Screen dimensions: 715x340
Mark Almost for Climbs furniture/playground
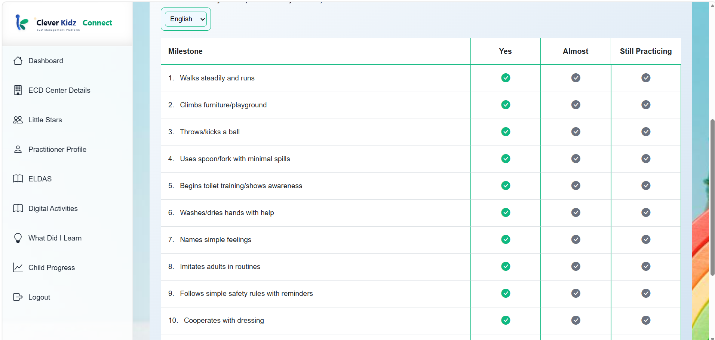tap(576, 105)
